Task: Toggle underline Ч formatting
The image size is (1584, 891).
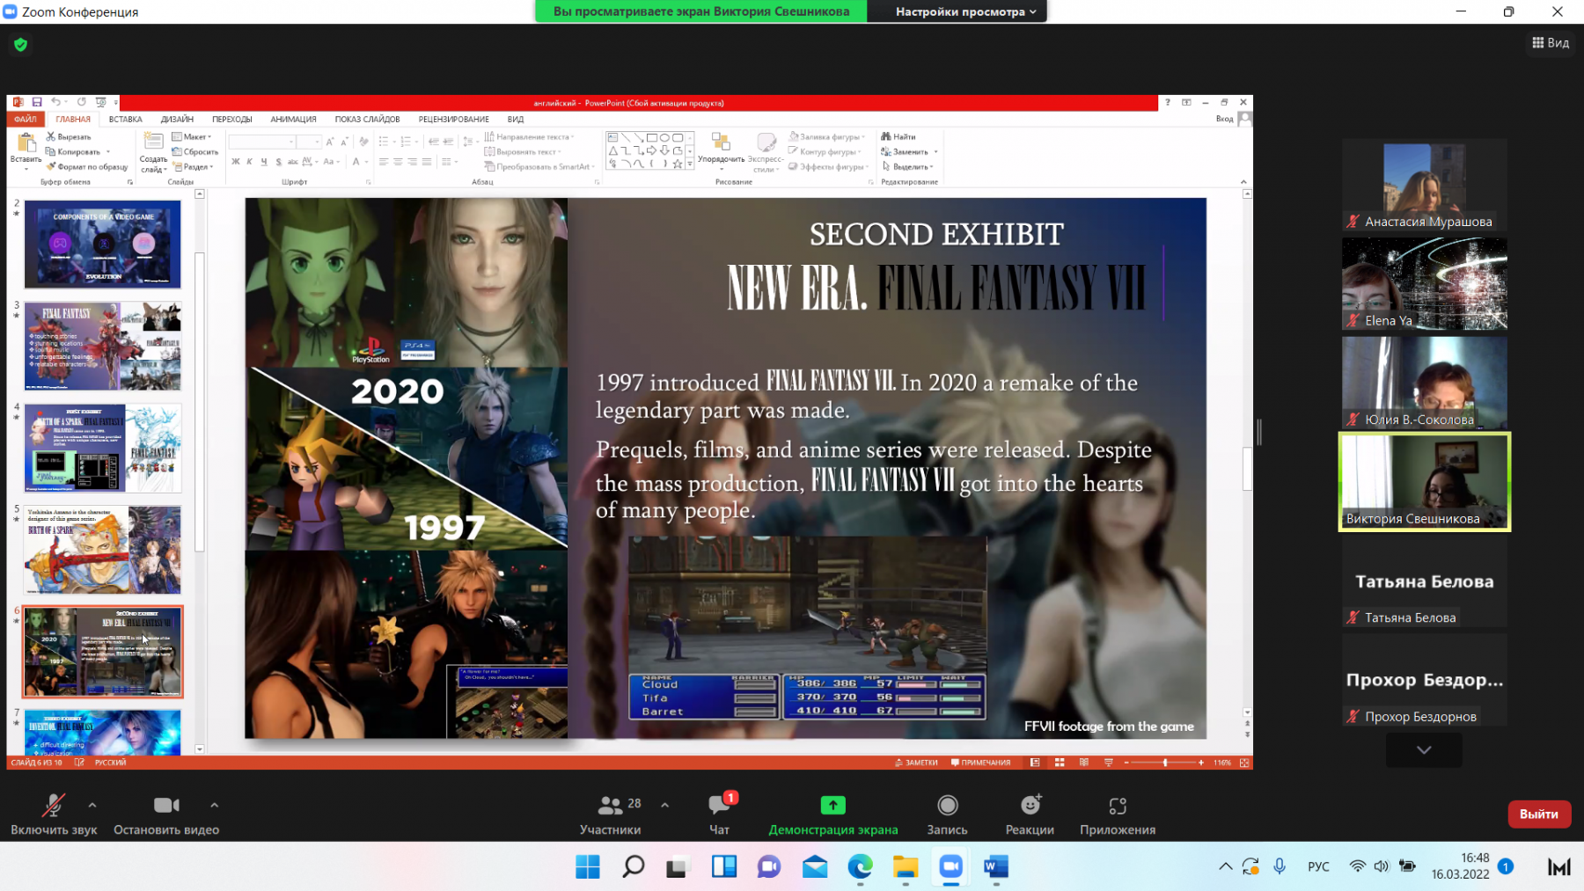Action: [x=264, y=162]
